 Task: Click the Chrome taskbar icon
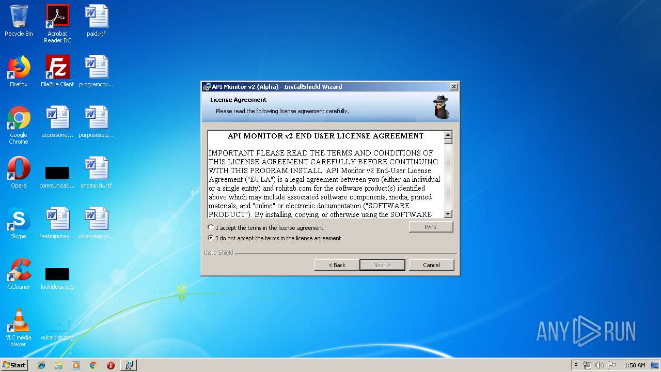[93, 365]
